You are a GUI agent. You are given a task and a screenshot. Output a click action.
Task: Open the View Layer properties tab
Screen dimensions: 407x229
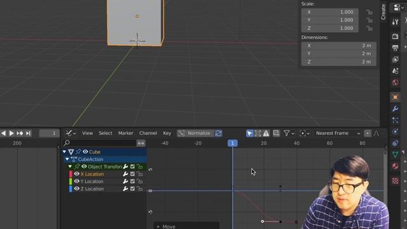pos(395,59)
